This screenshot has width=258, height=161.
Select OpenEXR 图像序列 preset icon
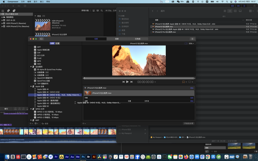35,78
